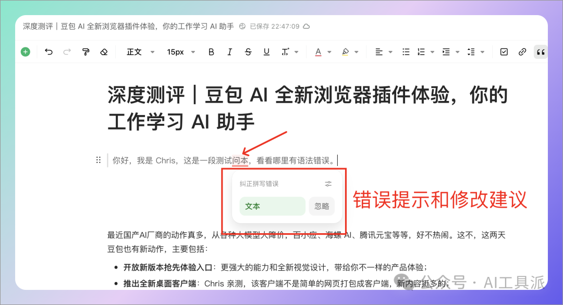Toggle underline formatting
This screenshot has width=563, height=305.
[x=266, y=52]
